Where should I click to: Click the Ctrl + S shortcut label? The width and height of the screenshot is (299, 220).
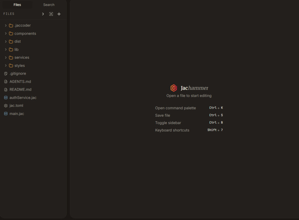tap(216, 115)
